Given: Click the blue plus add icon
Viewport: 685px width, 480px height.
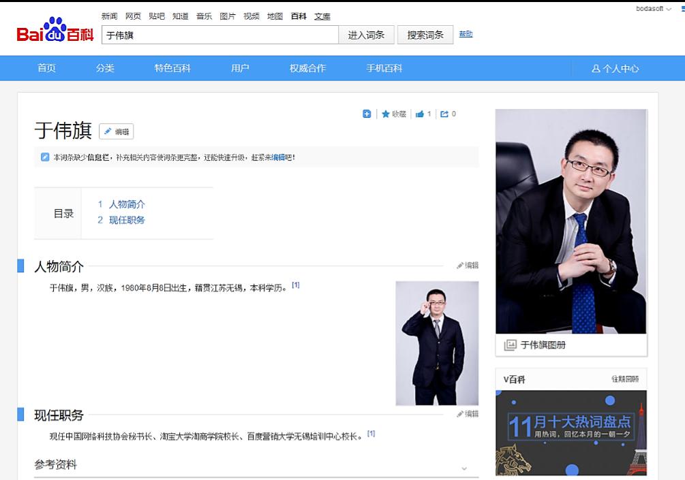Looking at the screenshot, I should [x=367, y=114].
